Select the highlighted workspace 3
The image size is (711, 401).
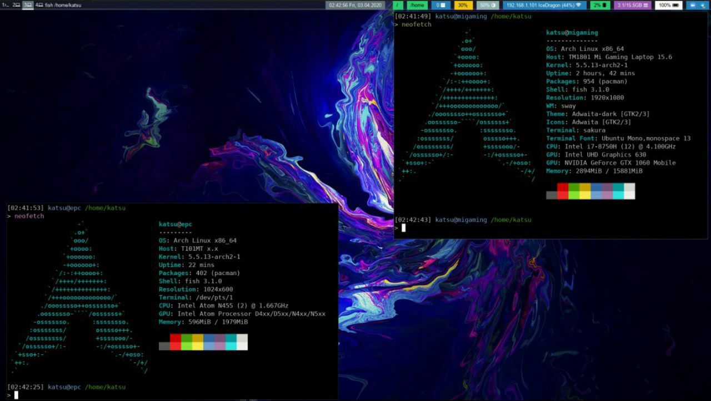click(28, 4)
